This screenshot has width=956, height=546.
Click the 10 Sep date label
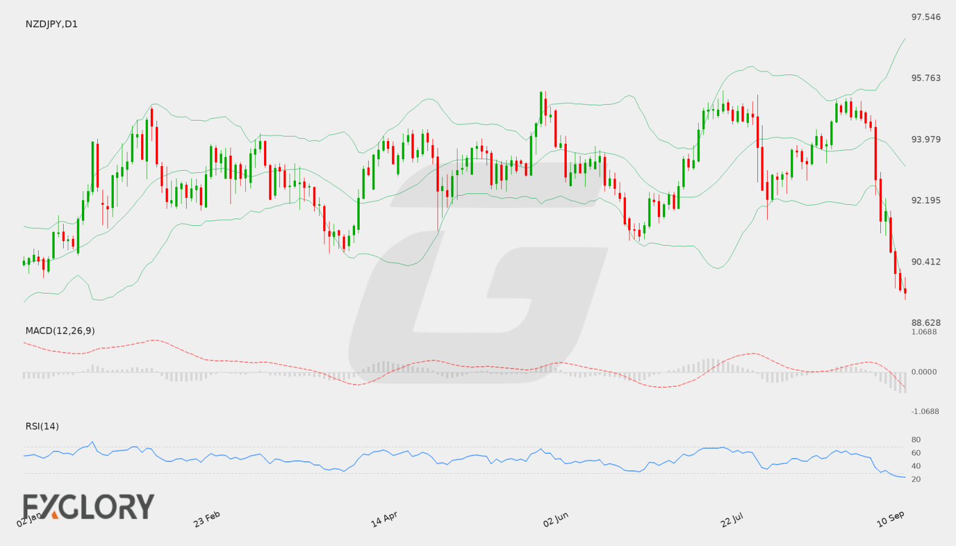click(891, 519)
